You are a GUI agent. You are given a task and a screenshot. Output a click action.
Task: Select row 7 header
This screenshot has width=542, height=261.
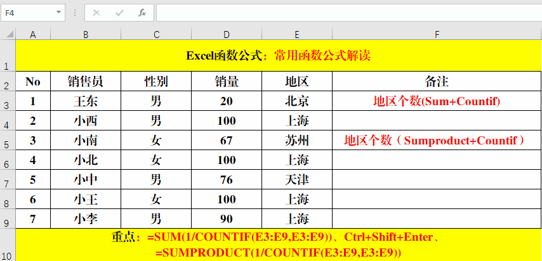coord(8,179)
